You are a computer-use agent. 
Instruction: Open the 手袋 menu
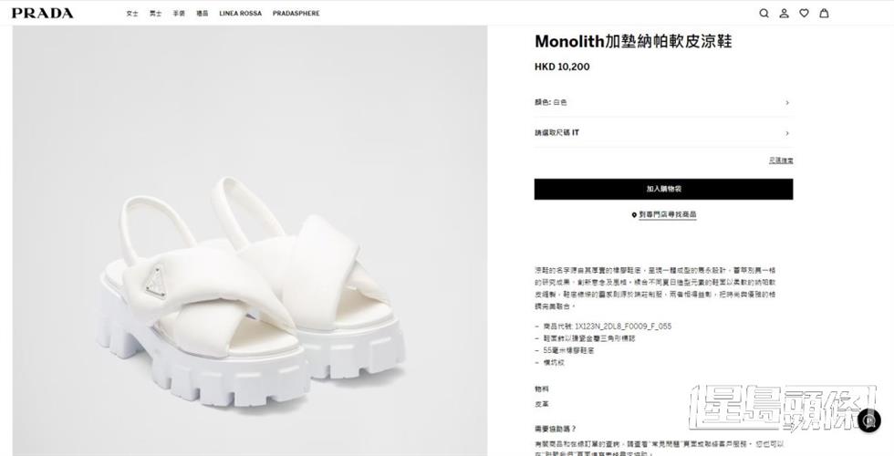pyautogui.click(x=179, y=13)
